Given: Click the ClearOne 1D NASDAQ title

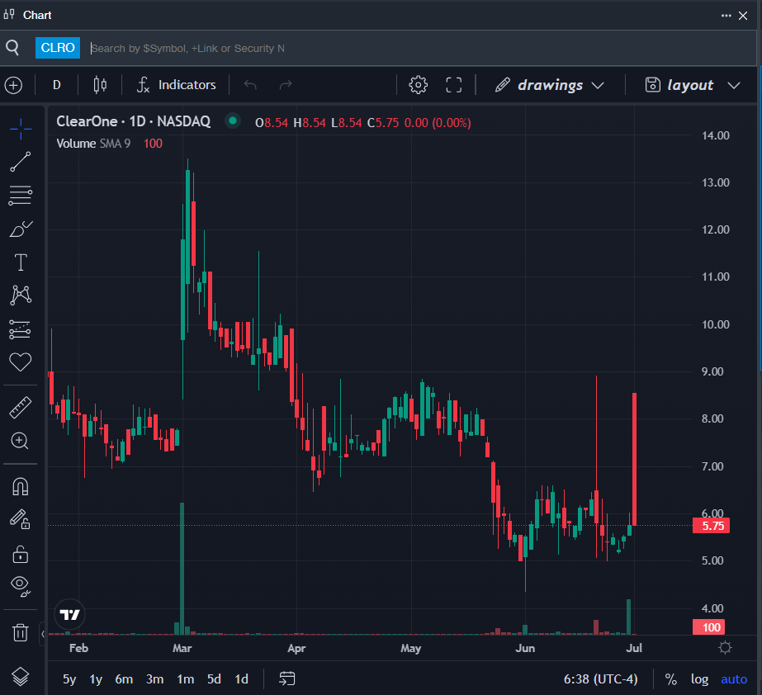Looking at the screenshot, I should (x=134, y=121).
